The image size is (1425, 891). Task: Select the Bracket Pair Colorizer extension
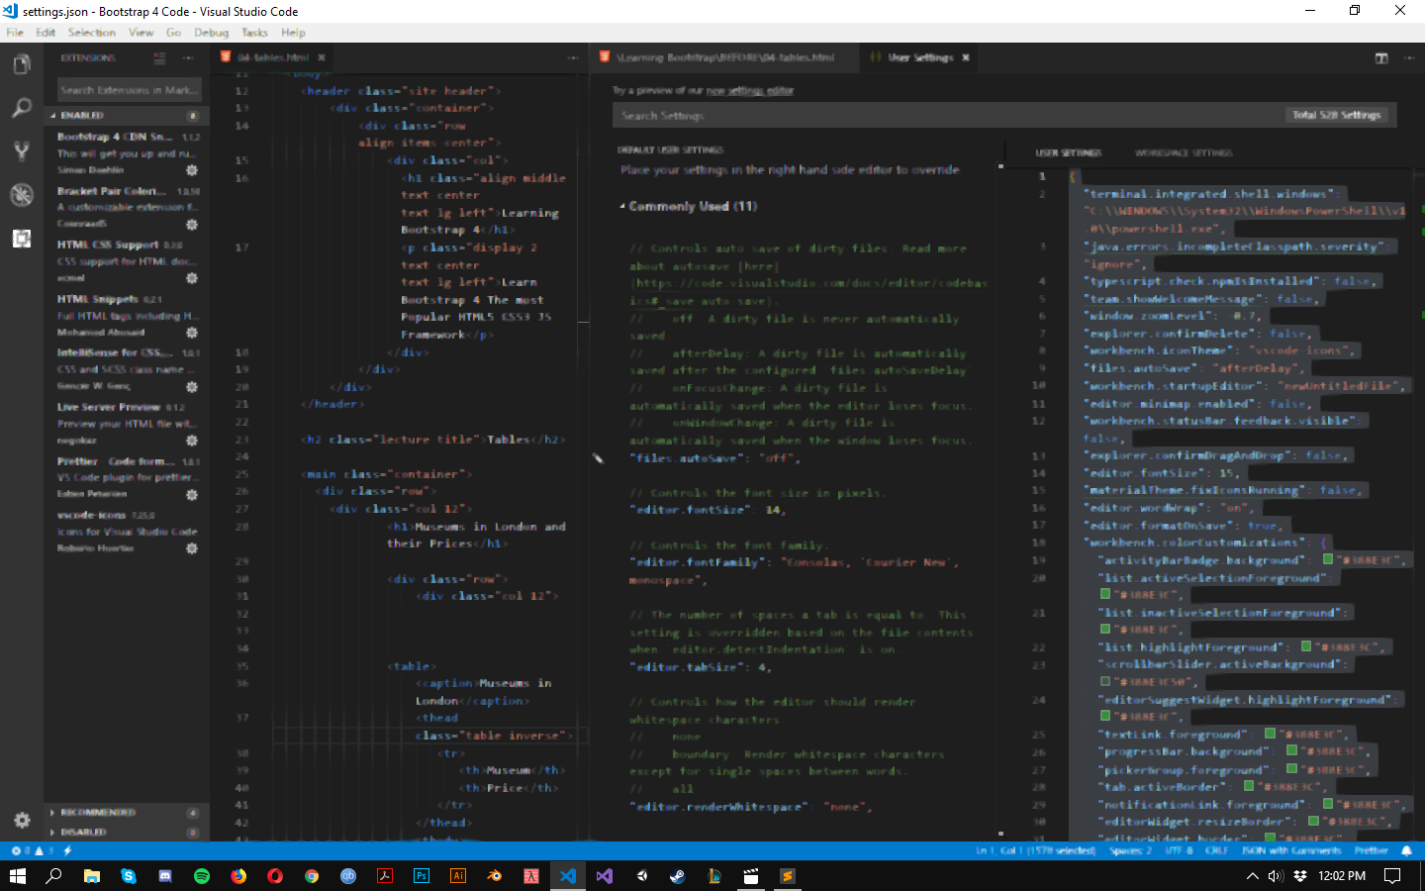(x=127, y=207)
